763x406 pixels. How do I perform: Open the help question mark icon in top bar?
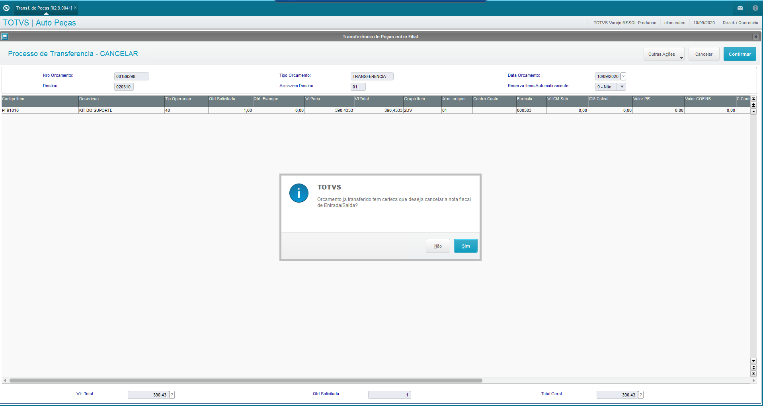755,8
